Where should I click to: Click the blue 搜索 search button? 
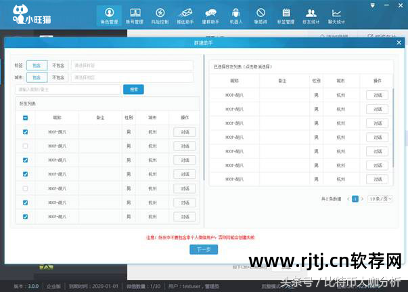click(x=133, y=89)
